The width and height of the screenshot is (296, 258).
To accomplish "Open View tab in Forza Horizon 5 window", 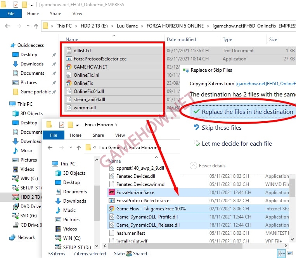I will (x=120, y=135).
